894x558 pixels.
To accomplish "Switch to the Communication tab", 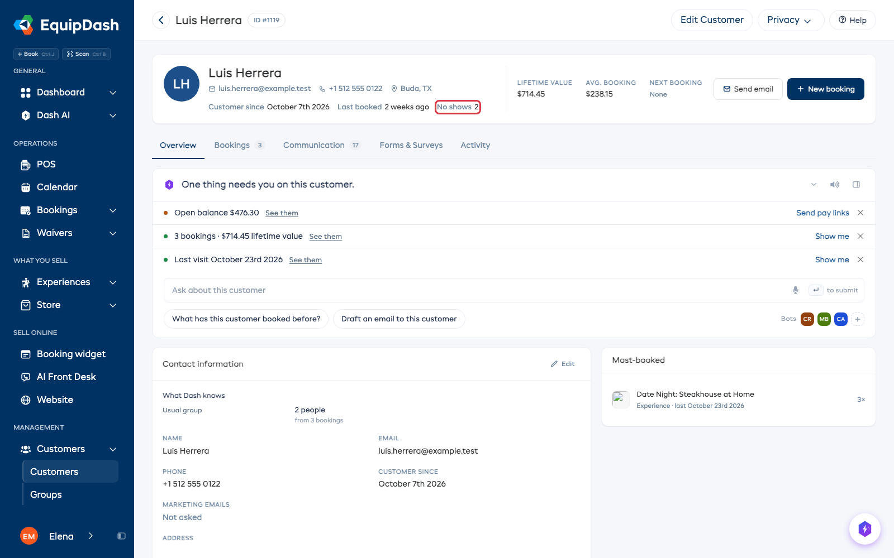I will point(321,145).
